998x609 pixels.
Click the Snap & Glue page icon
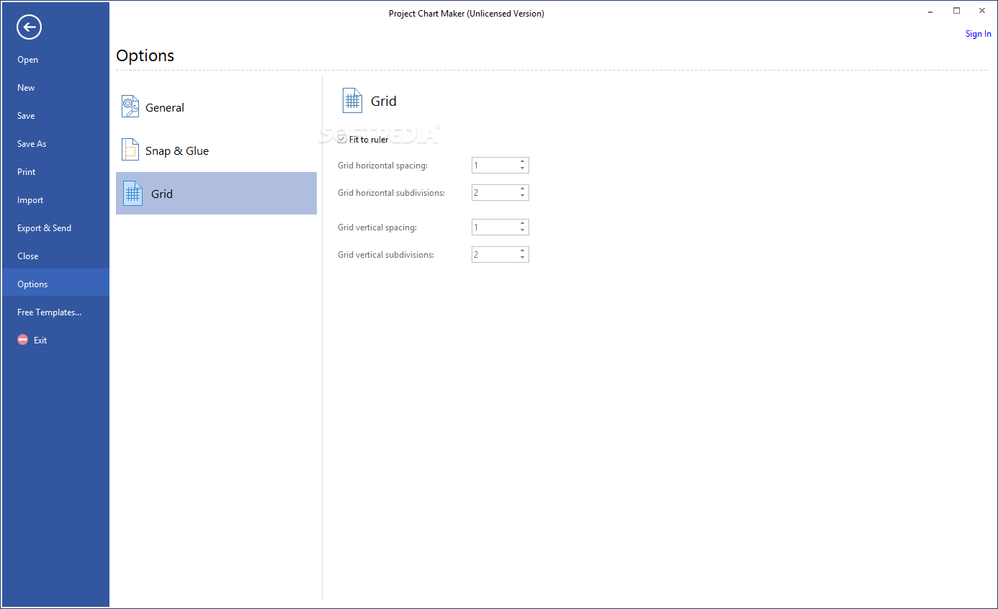point(130,150)
